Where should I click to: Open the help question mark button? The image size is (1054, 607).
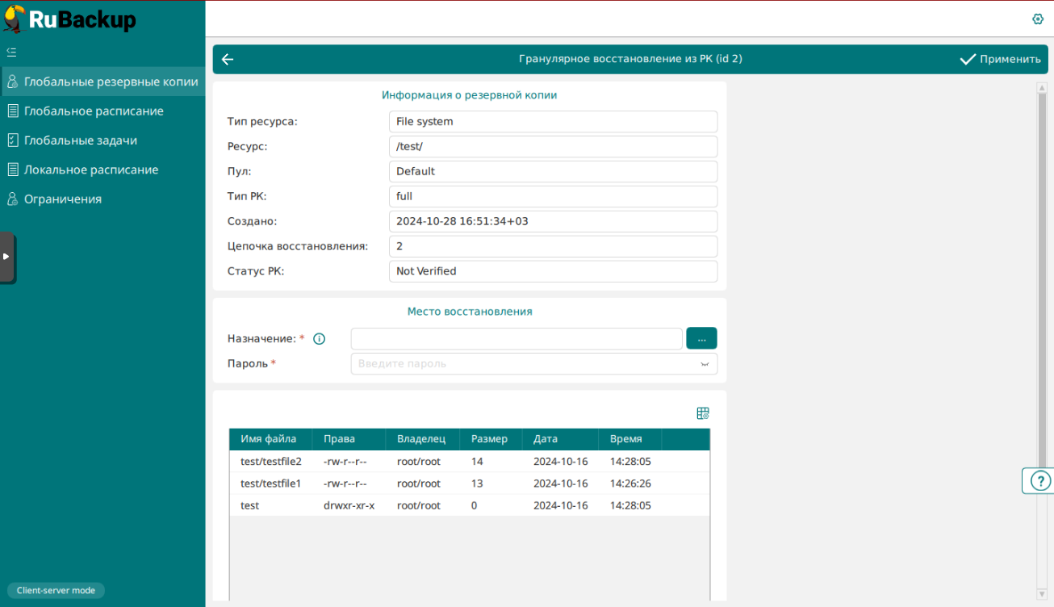point(1038,481)
